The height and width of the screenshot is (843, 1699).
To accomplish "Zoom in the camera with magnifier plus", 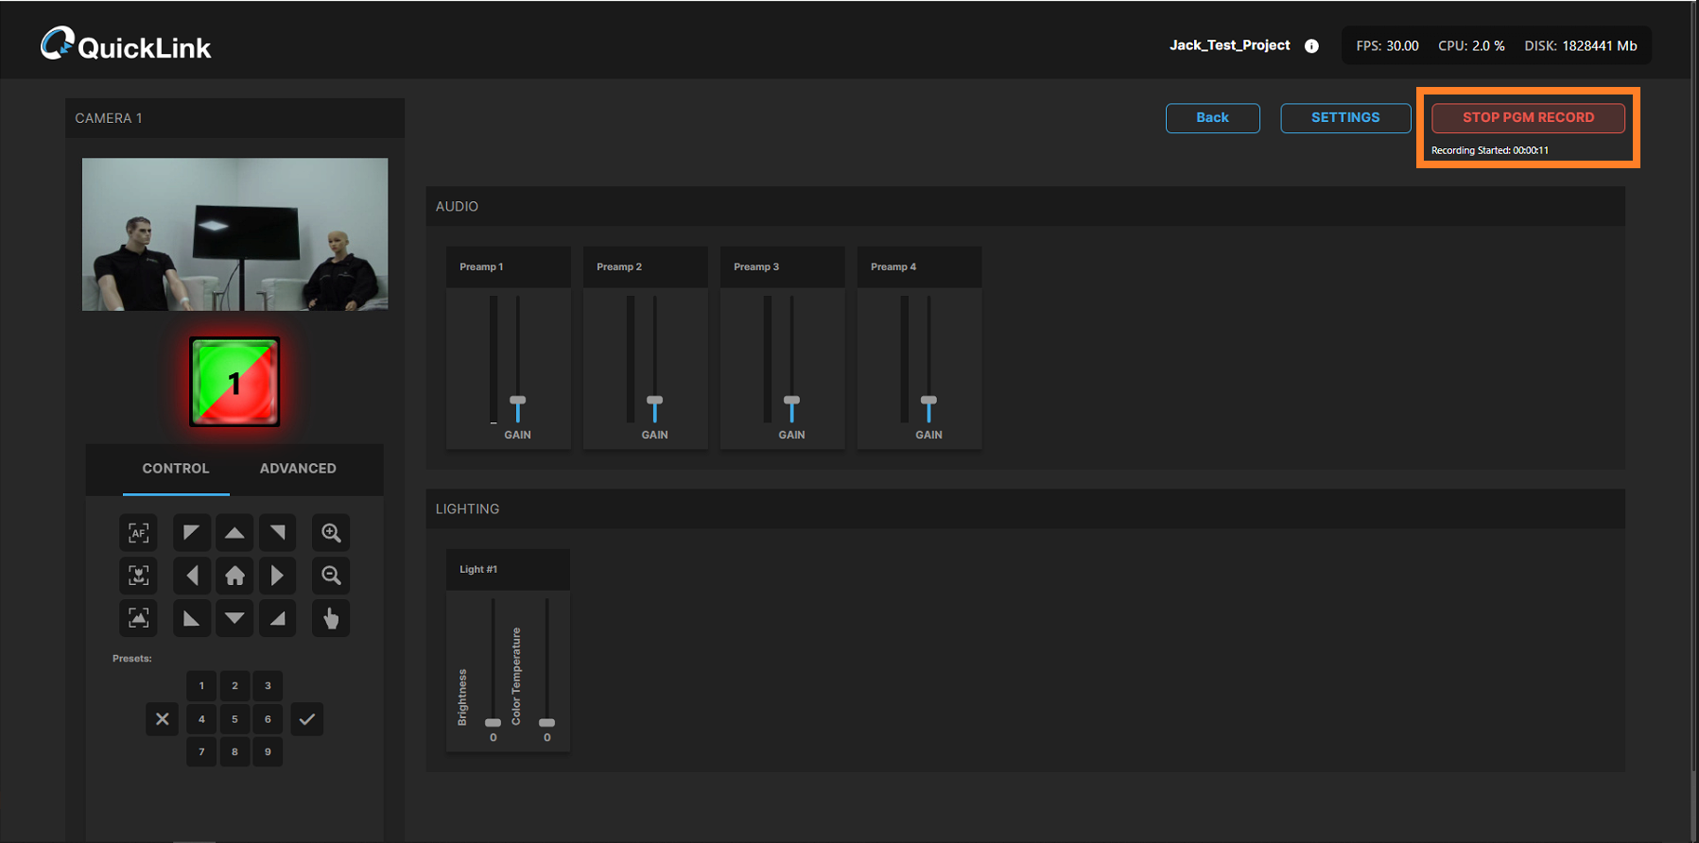I will click(x=331, y=533).
